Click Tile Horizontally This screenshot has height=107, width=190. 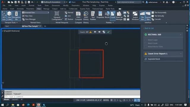tap(159, 12)
